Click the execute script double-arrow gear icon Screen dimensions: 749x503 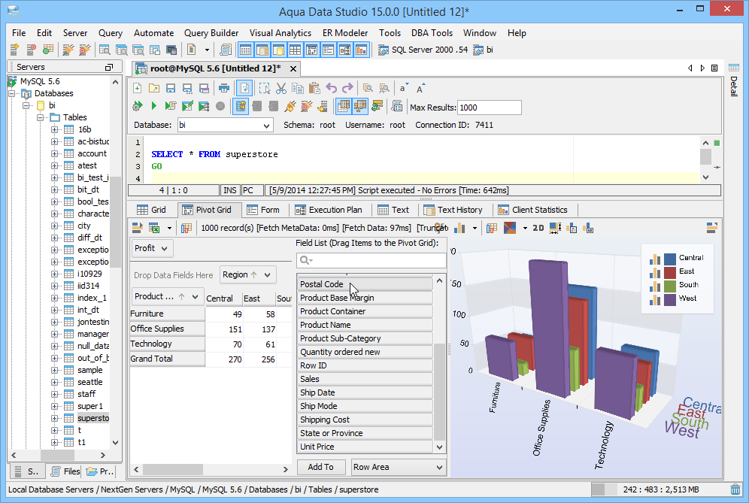tap(138, 106)
